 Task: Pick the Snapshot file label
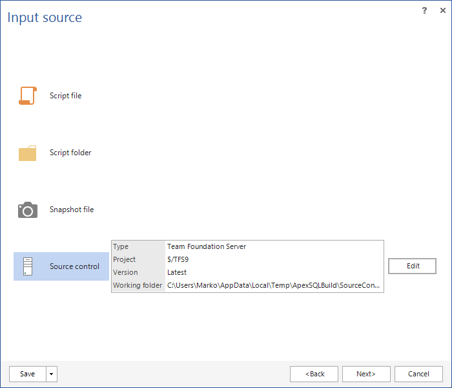click(72, 210)
